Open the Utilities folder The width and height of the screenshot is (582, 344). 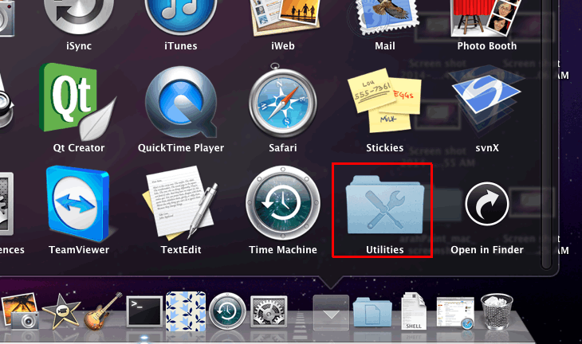tap(384, 205)
